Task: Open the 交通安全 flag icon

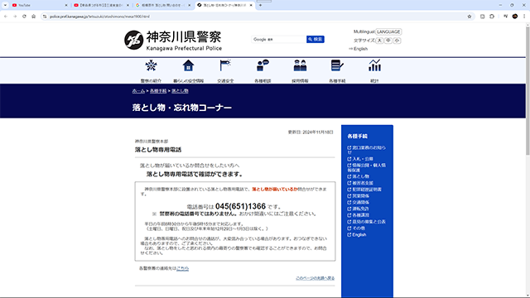Action: click(x=225, y=65)
